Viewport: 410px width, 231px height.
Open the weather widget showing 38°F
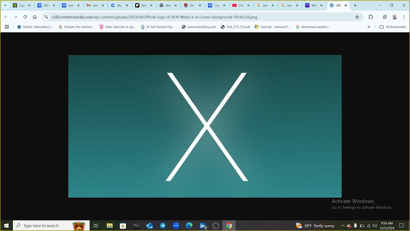click(x=315, y=226)
